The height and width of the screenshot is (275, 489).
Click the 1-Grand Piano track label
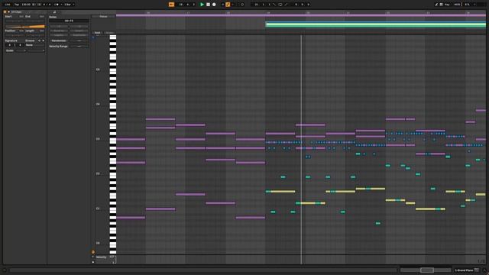point(465,270)
